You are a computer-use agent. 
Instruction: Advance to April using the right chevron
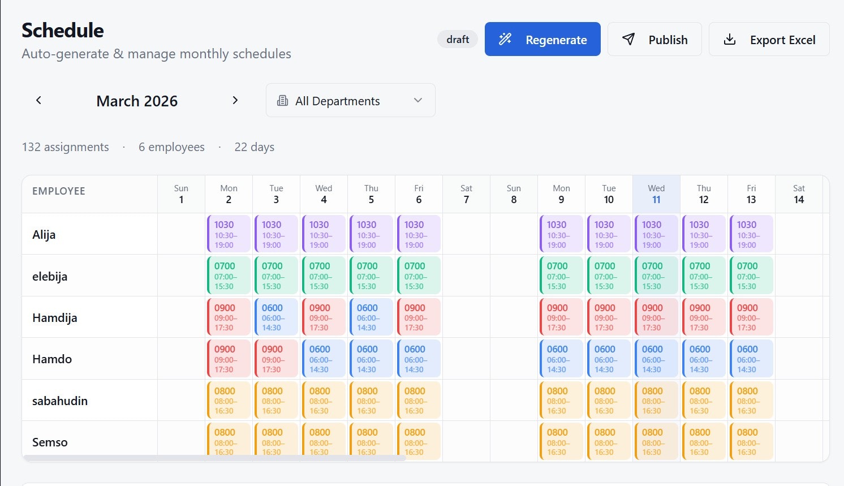coord(235,100)
